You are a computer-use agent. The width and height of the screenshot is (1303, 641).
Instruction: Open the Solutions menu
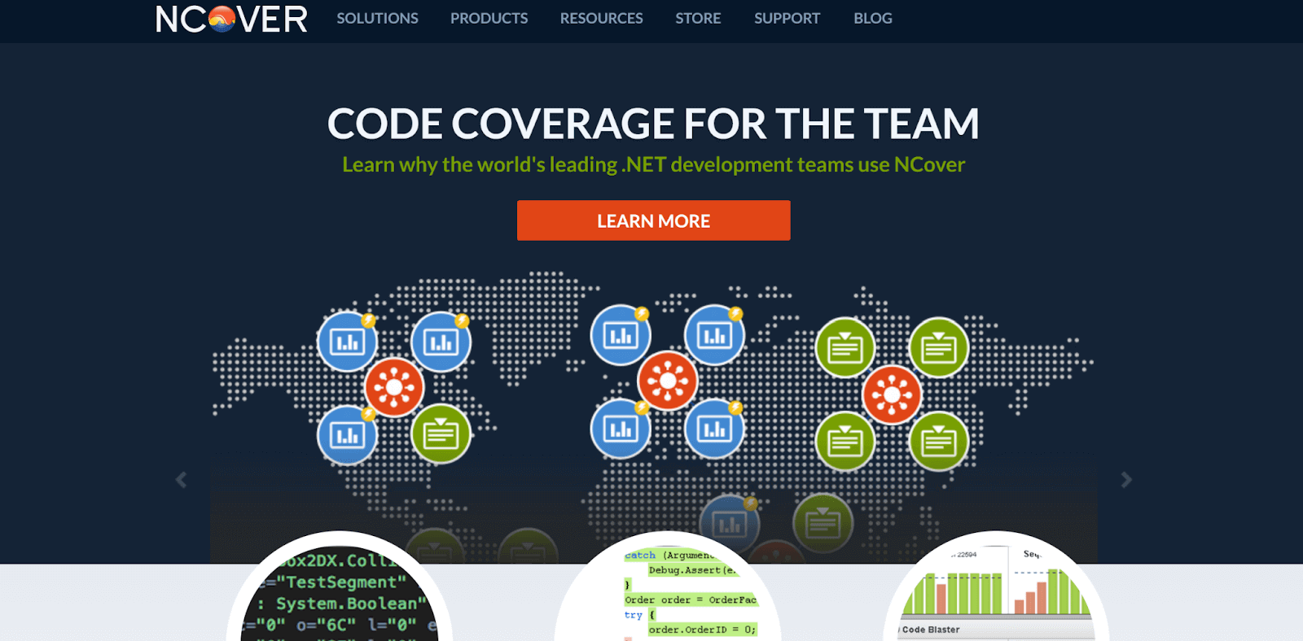click(x=377, y=18)
